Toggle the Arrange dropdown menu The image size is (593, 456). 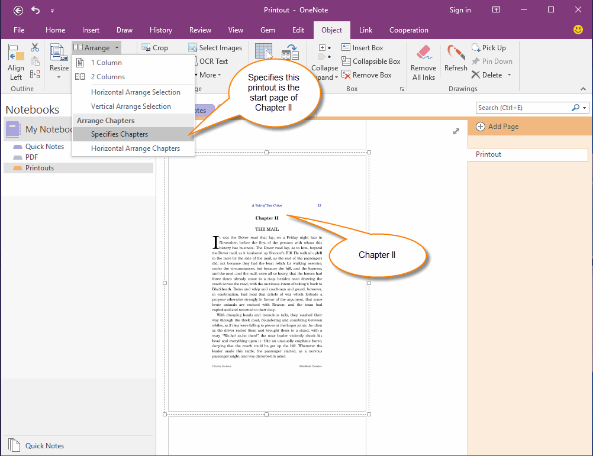click(96, 47)
